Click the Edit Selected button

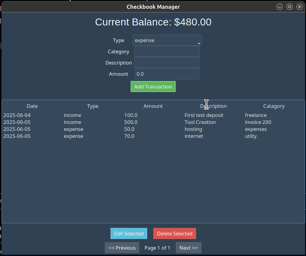pos(129,233)
